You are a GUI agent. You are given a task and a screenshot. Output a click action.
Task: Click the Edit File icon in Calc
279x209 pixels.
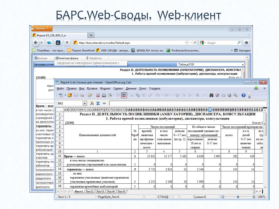[90, 95]
